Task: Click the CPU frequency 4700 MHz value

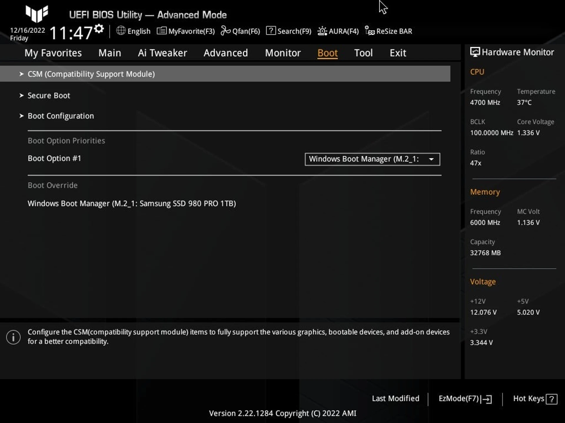Action: pos(485,103)
